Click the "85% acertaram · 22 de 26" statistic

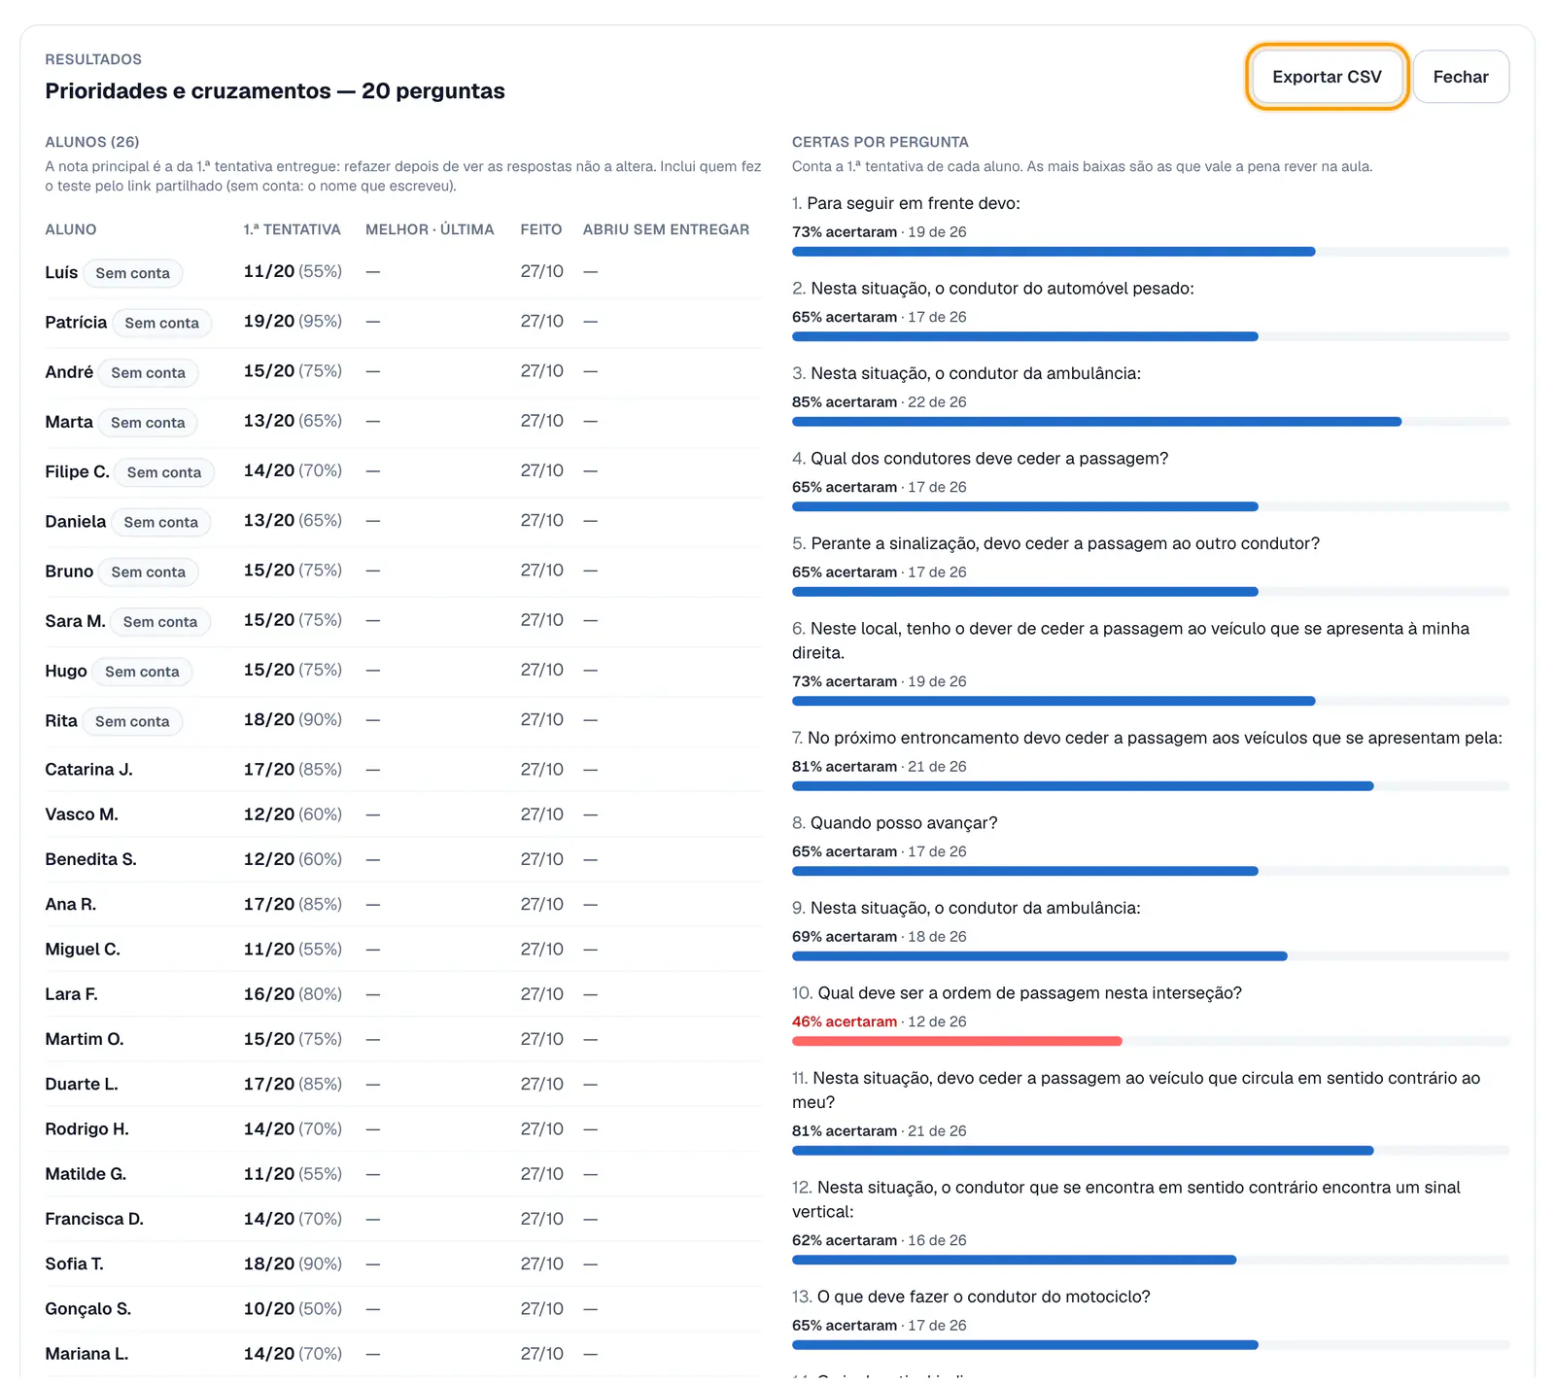[x=880, y=401]
